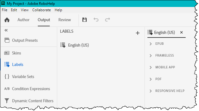The height and width of the screenshot is (111, 199).
Task: Switch to the Author tab
Action: click(x=24, y=20)
